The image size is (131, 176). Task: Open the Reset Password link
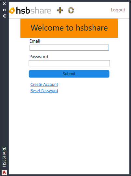point(44,91)
